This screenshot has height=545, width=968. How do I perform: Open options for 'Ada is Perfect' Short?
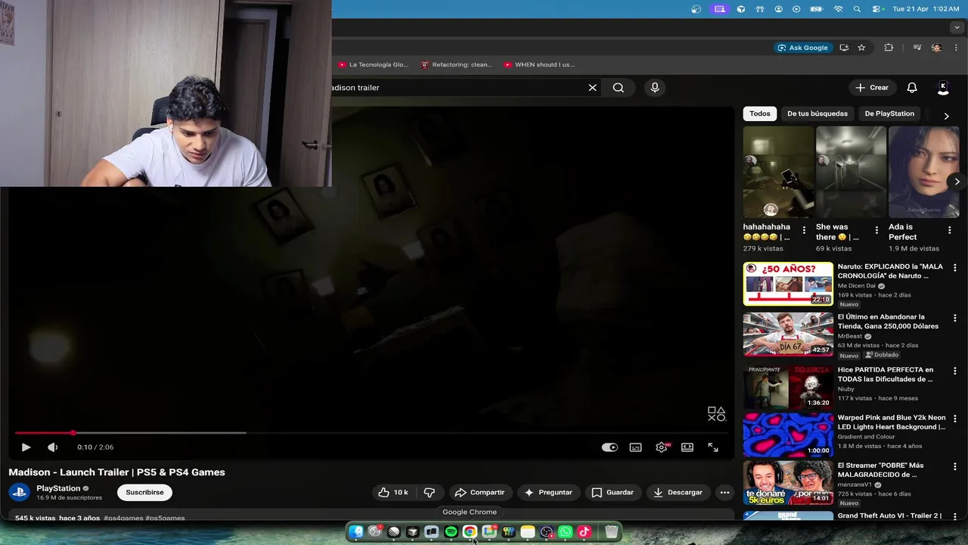(x=949, y=230)
